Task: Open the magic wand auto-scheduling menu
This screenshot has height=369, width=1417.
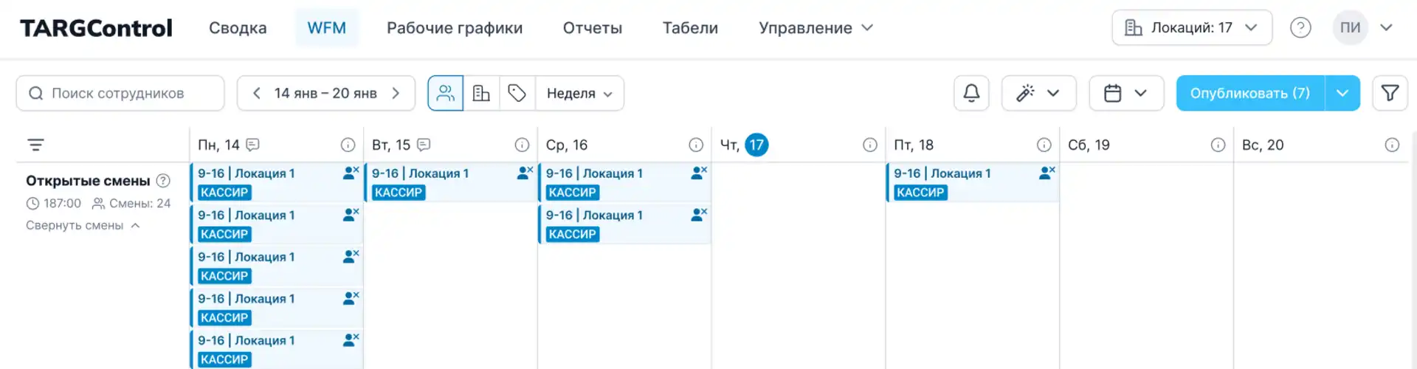Action: tap(1038, 93)
